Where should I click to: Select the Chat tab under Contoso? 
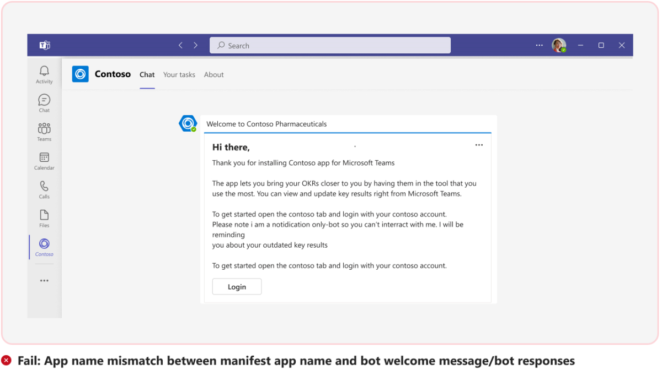click(147, 74)
